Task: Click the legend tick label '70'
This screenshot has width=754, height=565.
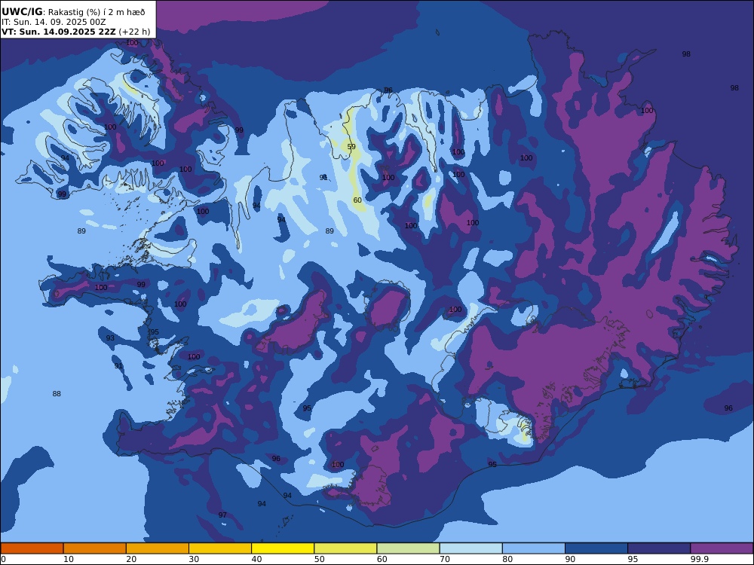Action: click(445, 559)
